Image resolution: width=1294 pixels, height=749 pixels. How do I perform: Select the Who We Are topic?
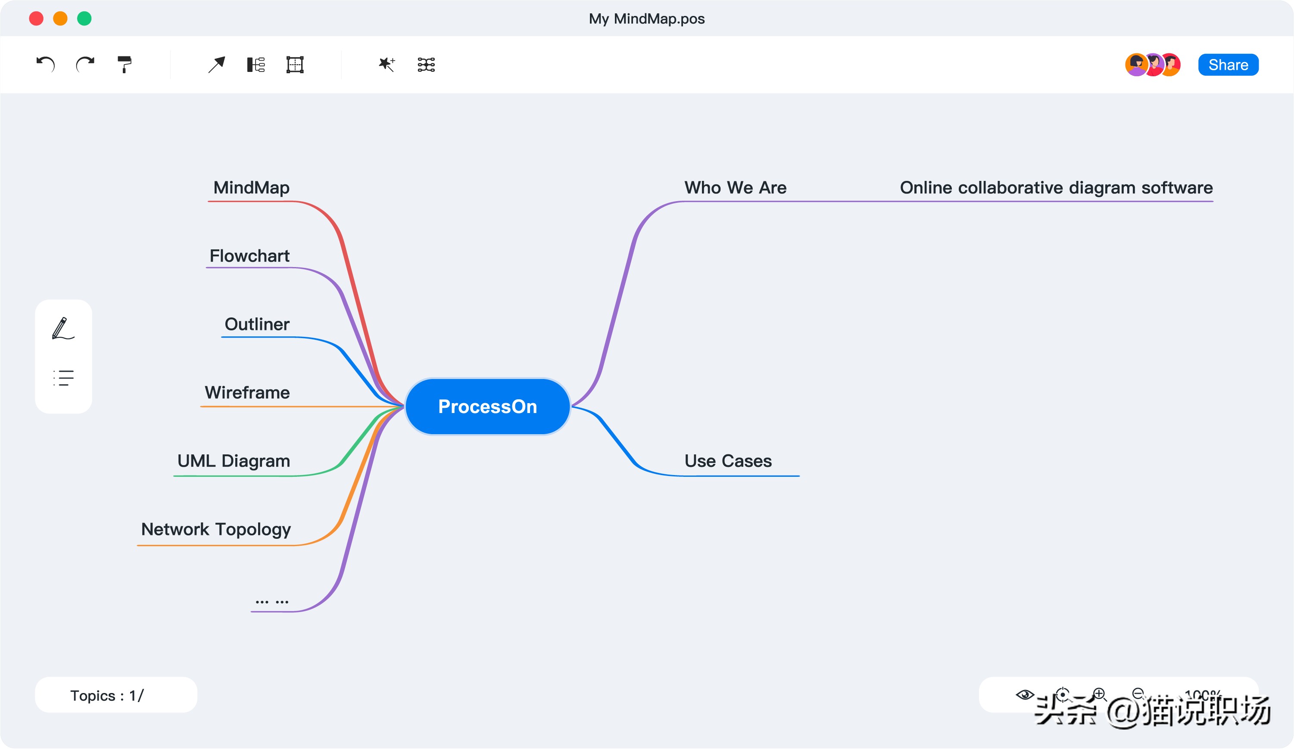tap(735, 188)
